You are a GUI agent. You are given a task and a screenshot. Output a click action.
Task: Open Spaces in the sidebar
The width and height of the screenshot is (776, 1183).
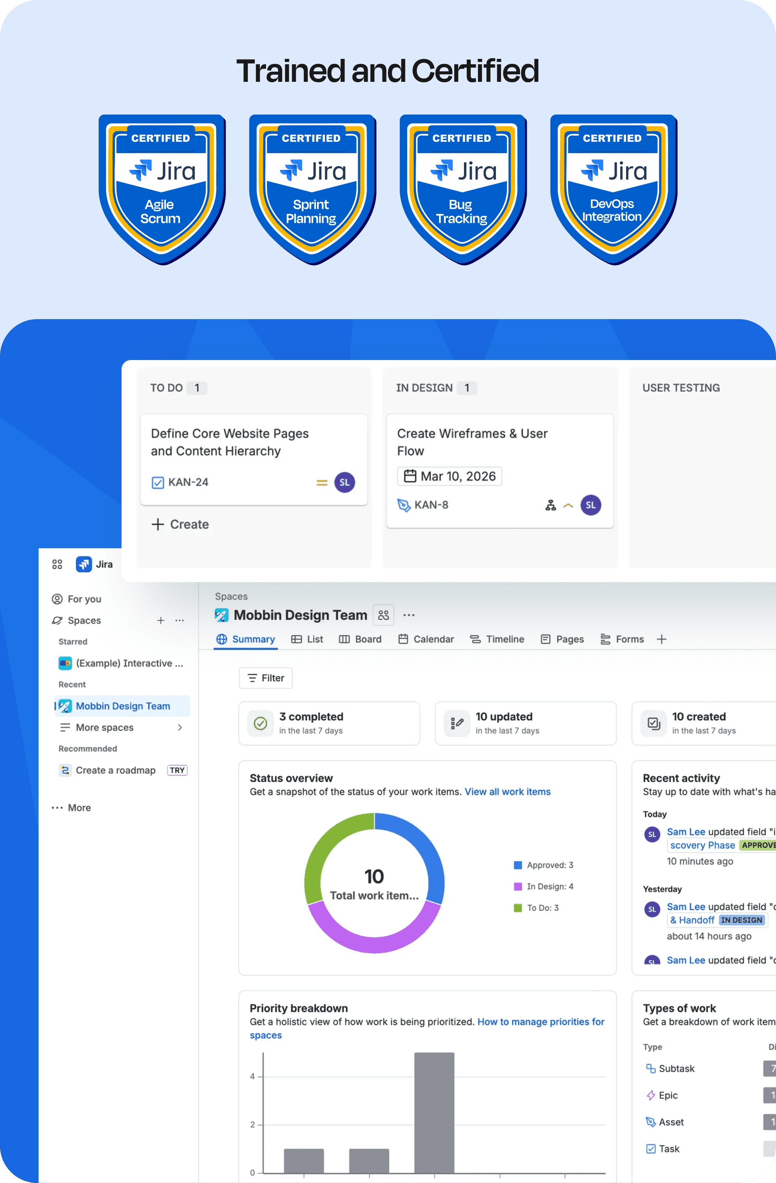click(76, 620)
